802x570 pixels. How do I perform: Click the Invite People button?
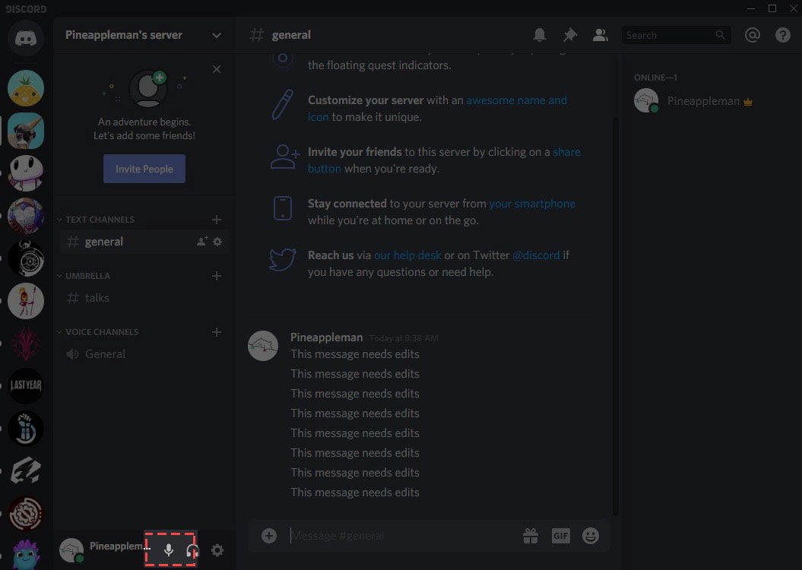coord(144,169)
